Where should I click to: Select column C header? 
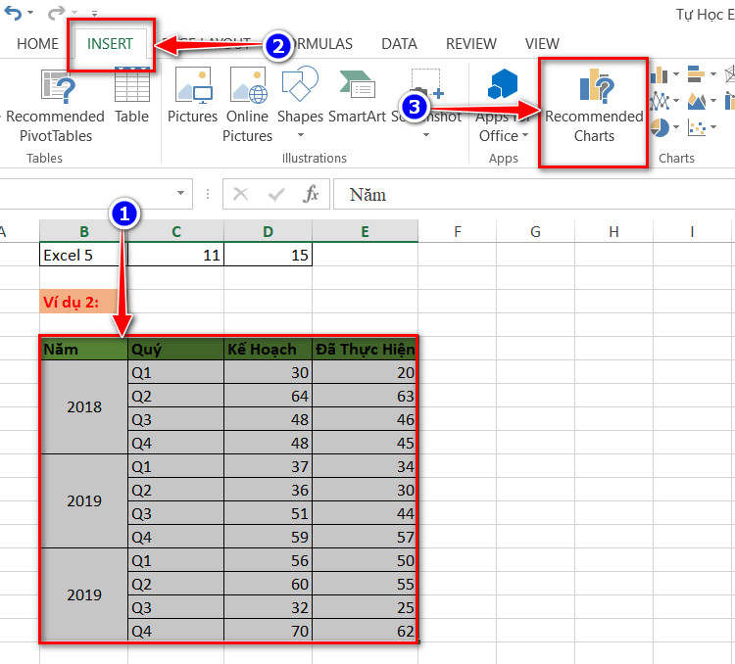175,231
